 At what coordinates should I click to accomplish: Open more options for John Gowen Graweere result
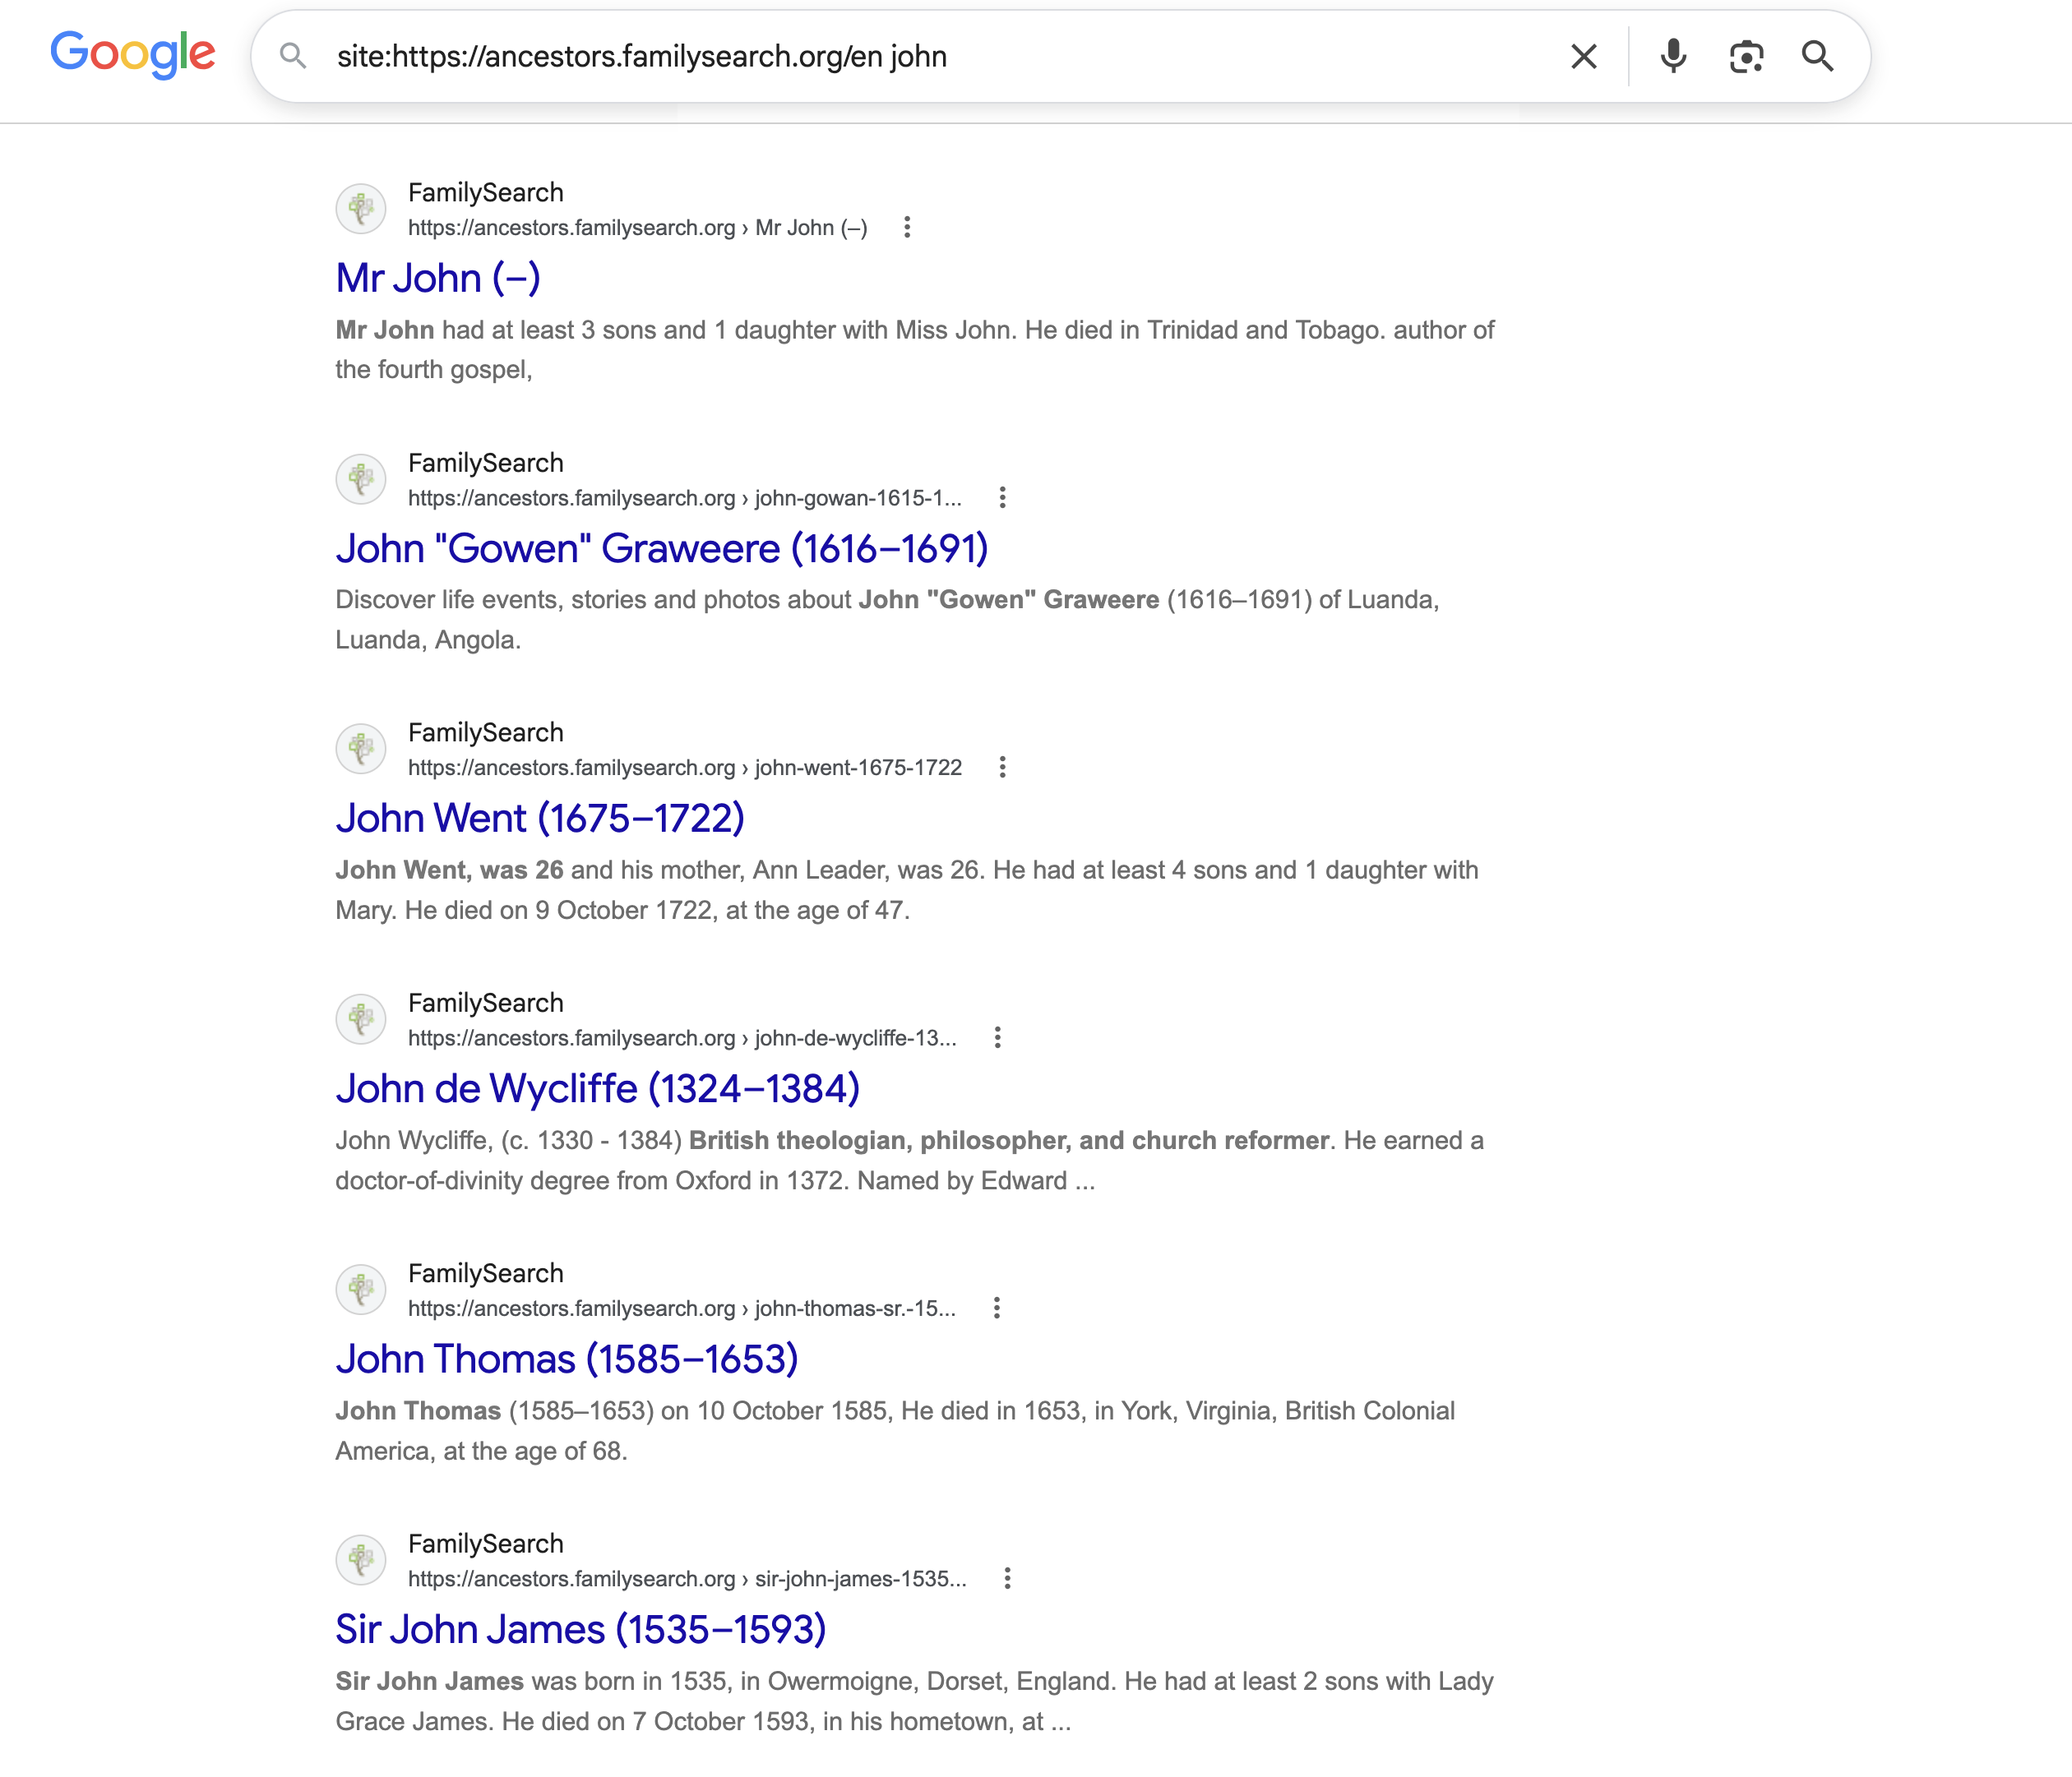coord(1002,498)
